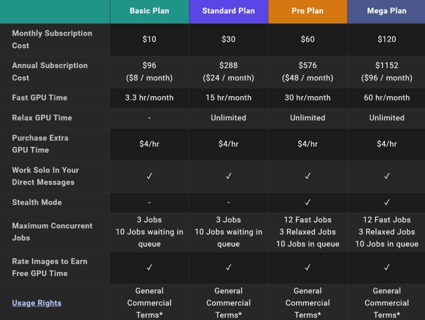Click the Pro Plan 30 hr/month cell
425x320 pixels.
coord(307,98)
